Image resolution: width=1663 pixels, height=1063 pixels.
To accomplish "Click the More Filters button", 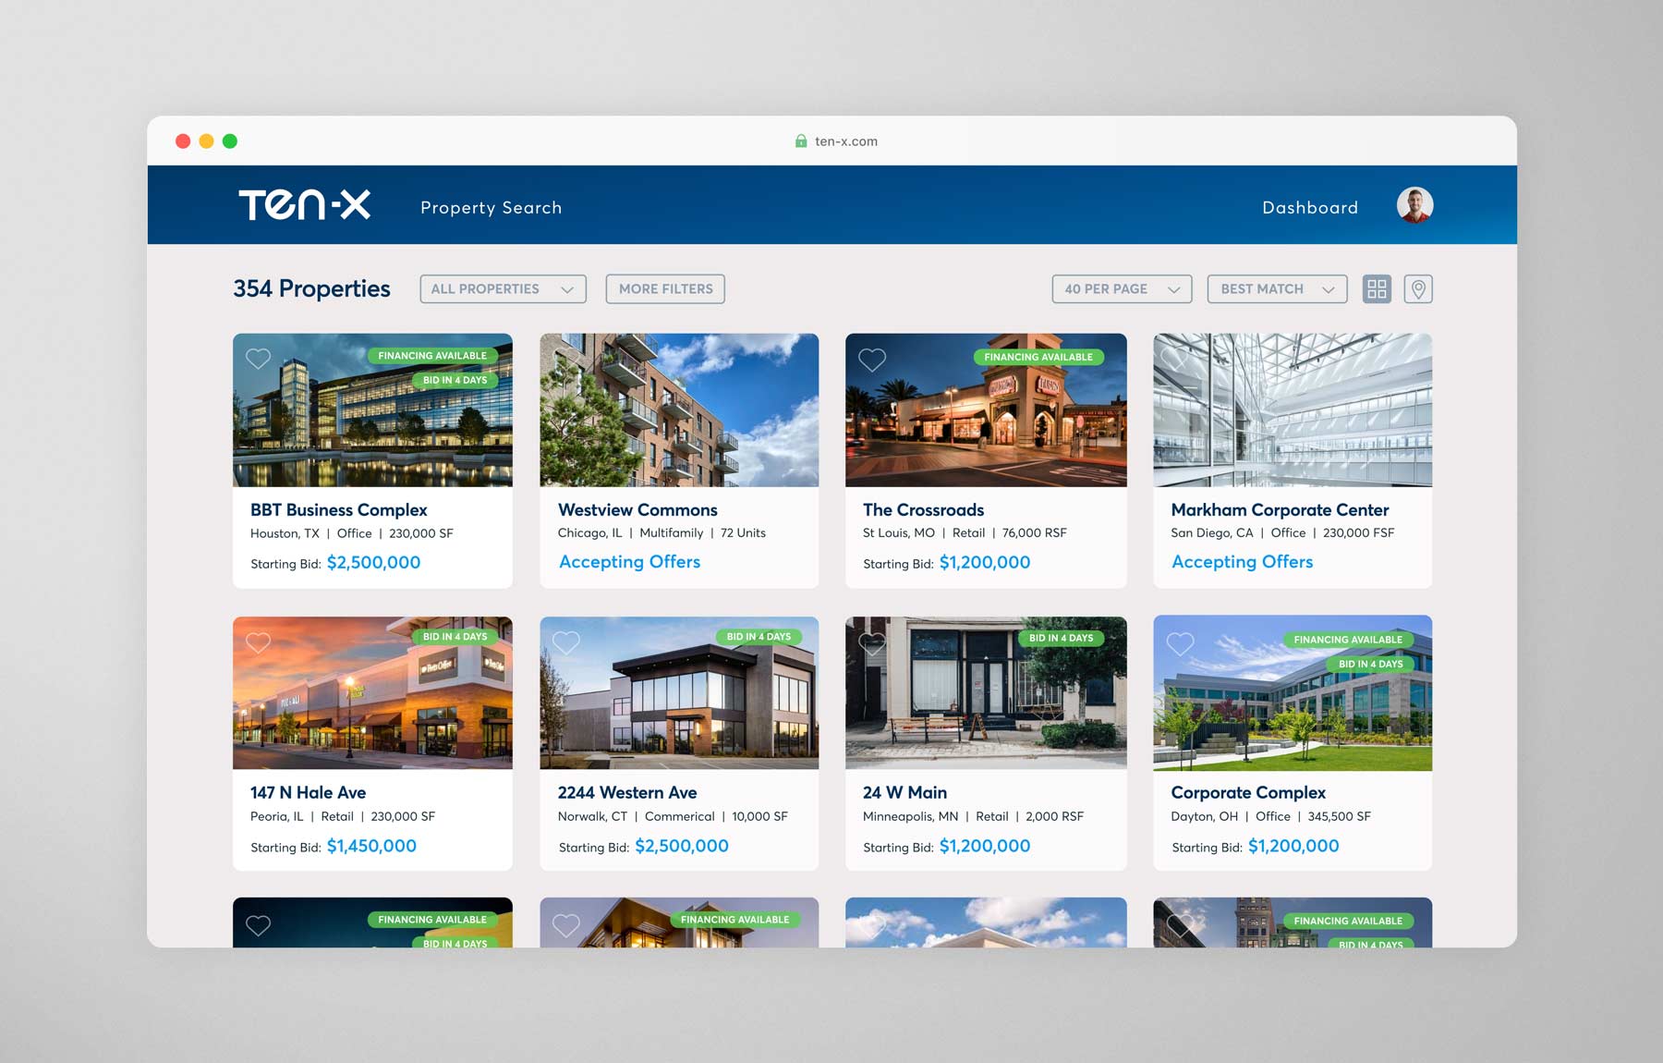I will tap(665, 289).
